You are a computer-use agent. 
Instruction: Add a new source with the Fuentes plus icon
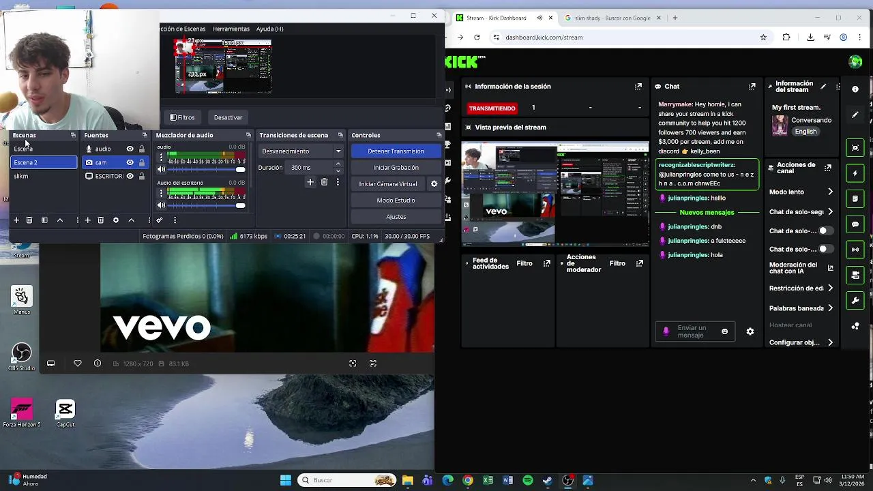pos(87,220)
